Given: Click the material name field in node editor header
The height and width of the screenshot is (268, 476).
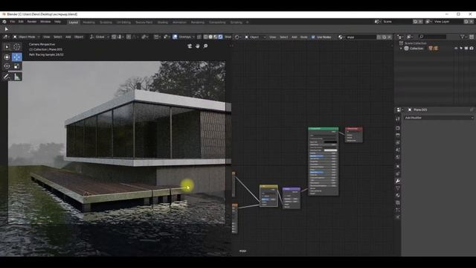Looking at the screenshot, I should [x=361, y=37].
